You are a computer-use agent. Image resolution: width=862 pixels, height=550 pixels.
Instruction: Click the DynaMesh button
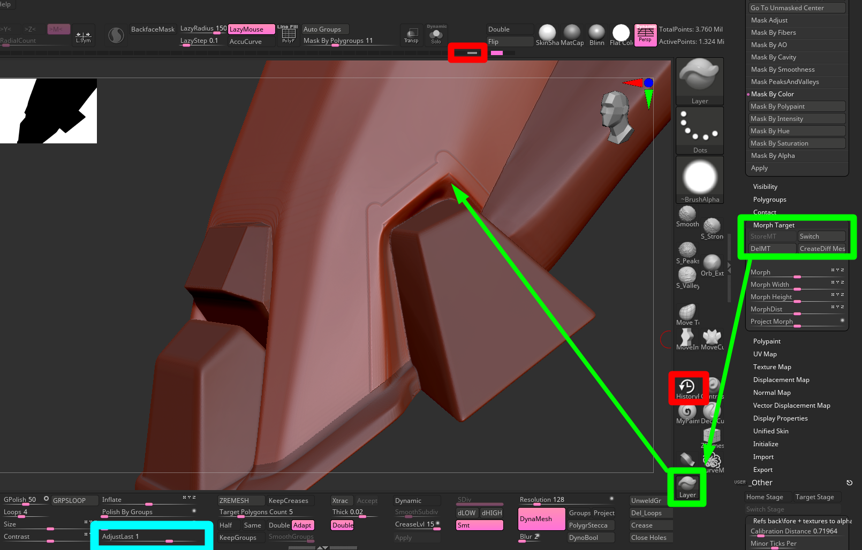click(542, 519)
